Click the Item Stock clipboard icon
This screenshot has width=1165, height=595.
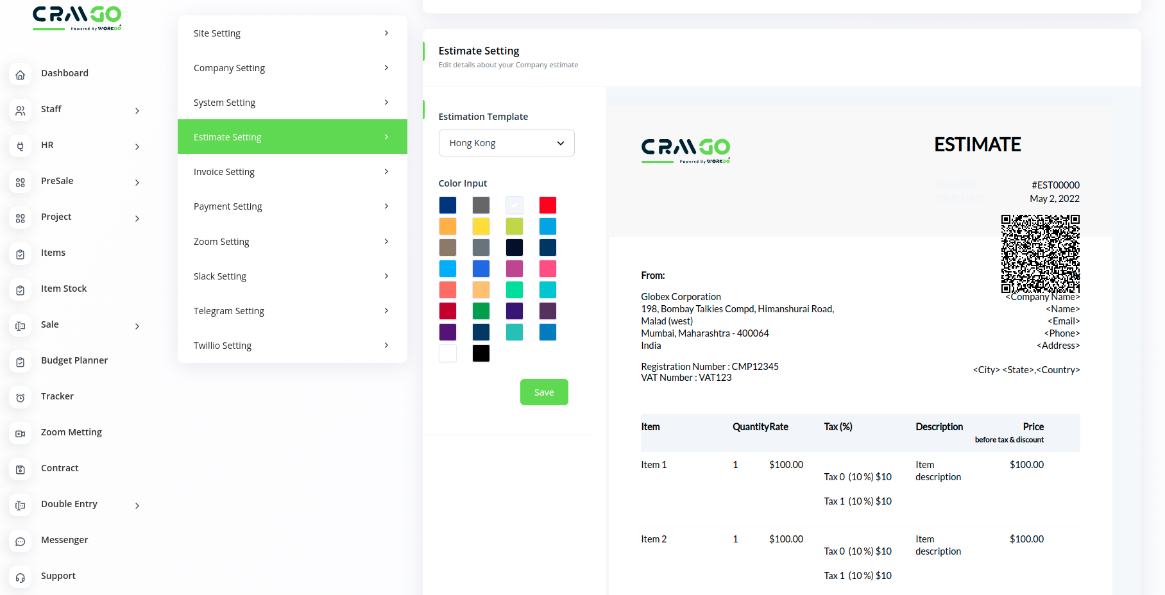click(21, 290)
